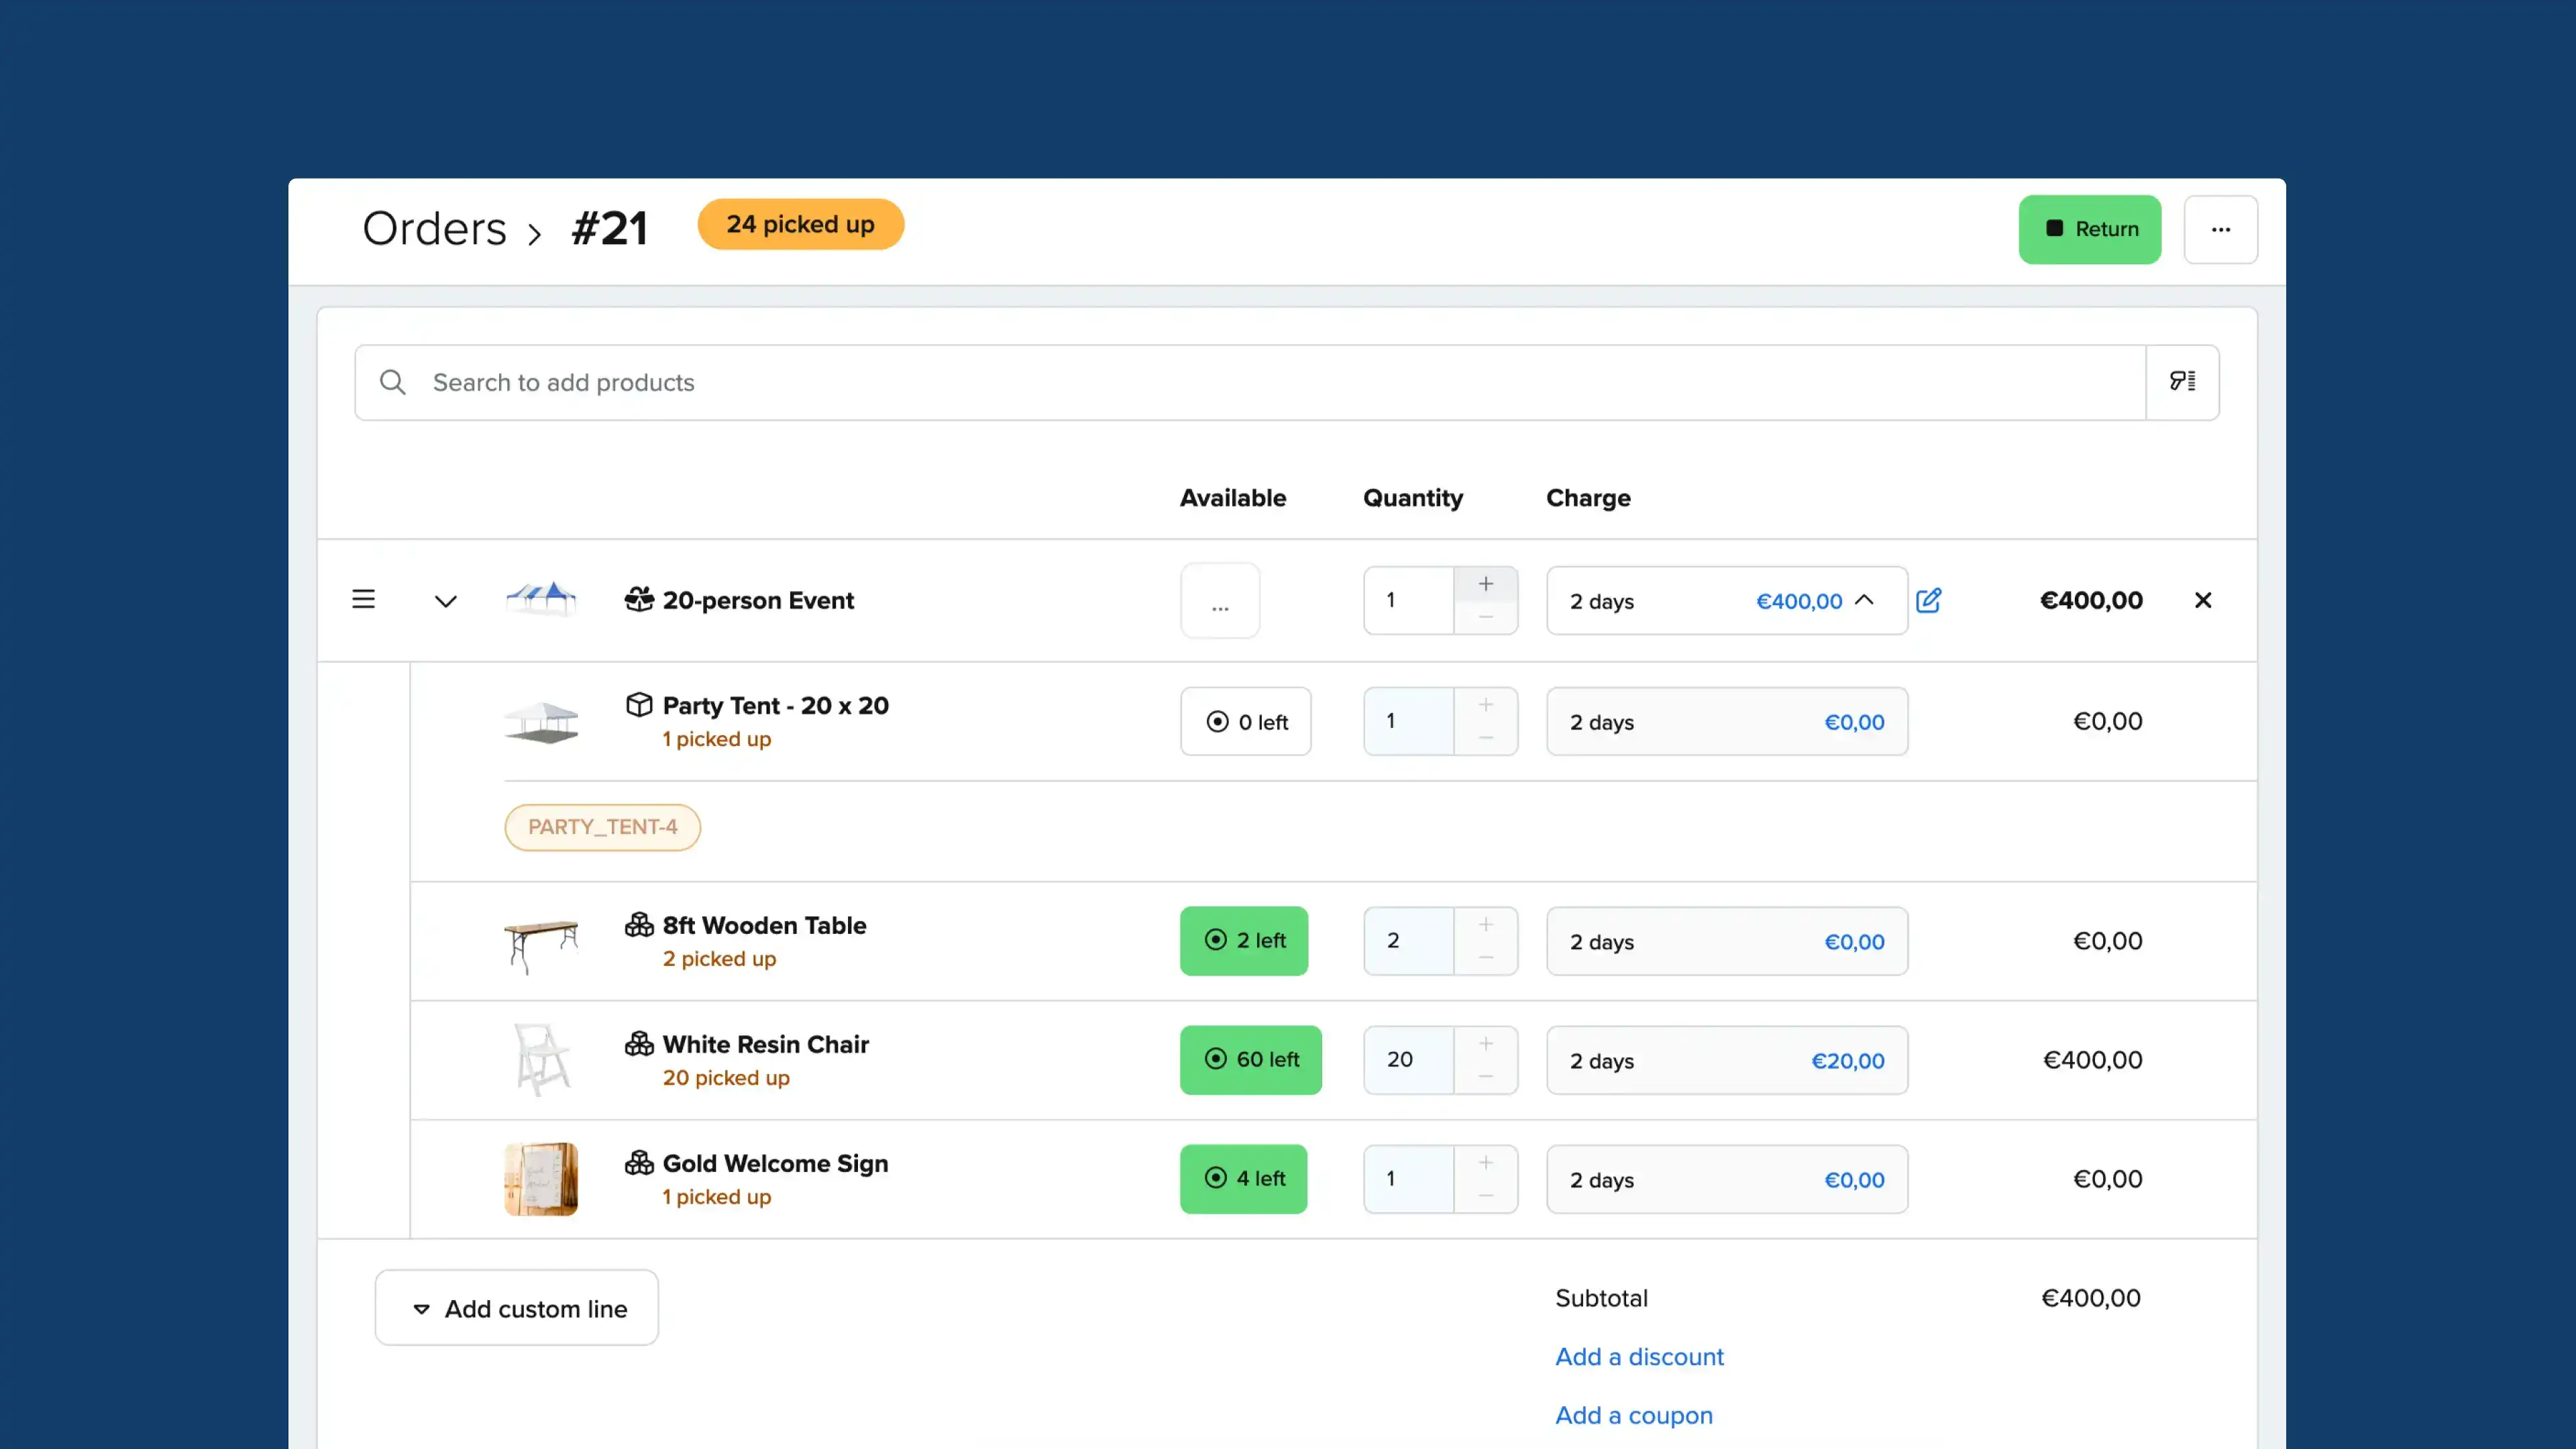Click the availability indicator showing 0 left for Party Tent
Screen dimensions: 2576x1449
coord(1246,721)
